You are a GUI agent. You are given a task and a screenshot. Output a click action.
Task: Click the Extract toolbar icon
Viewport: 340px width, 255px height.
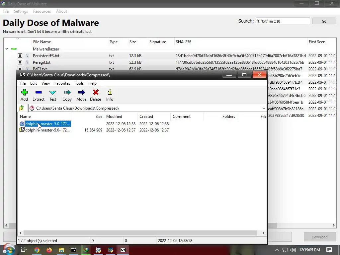click(39, 92)
